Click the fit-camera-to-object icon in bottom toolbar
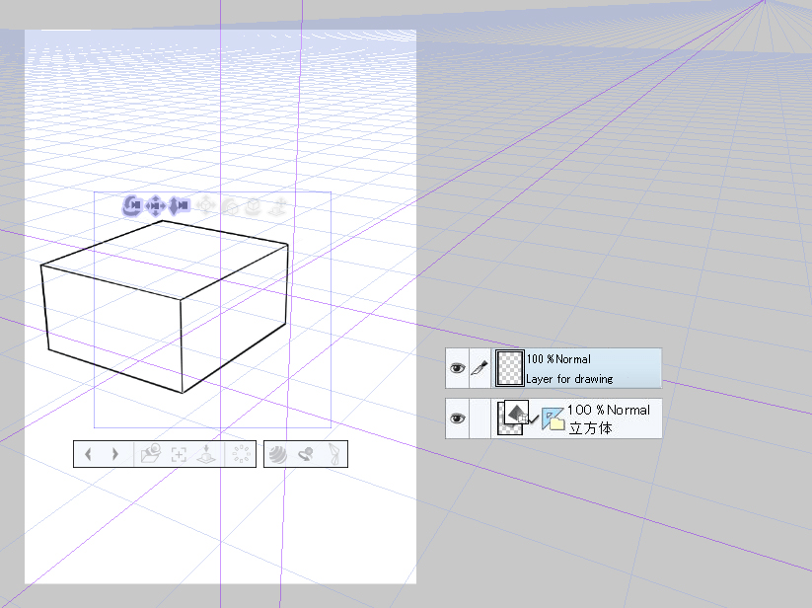 click(x=179, y=453)
